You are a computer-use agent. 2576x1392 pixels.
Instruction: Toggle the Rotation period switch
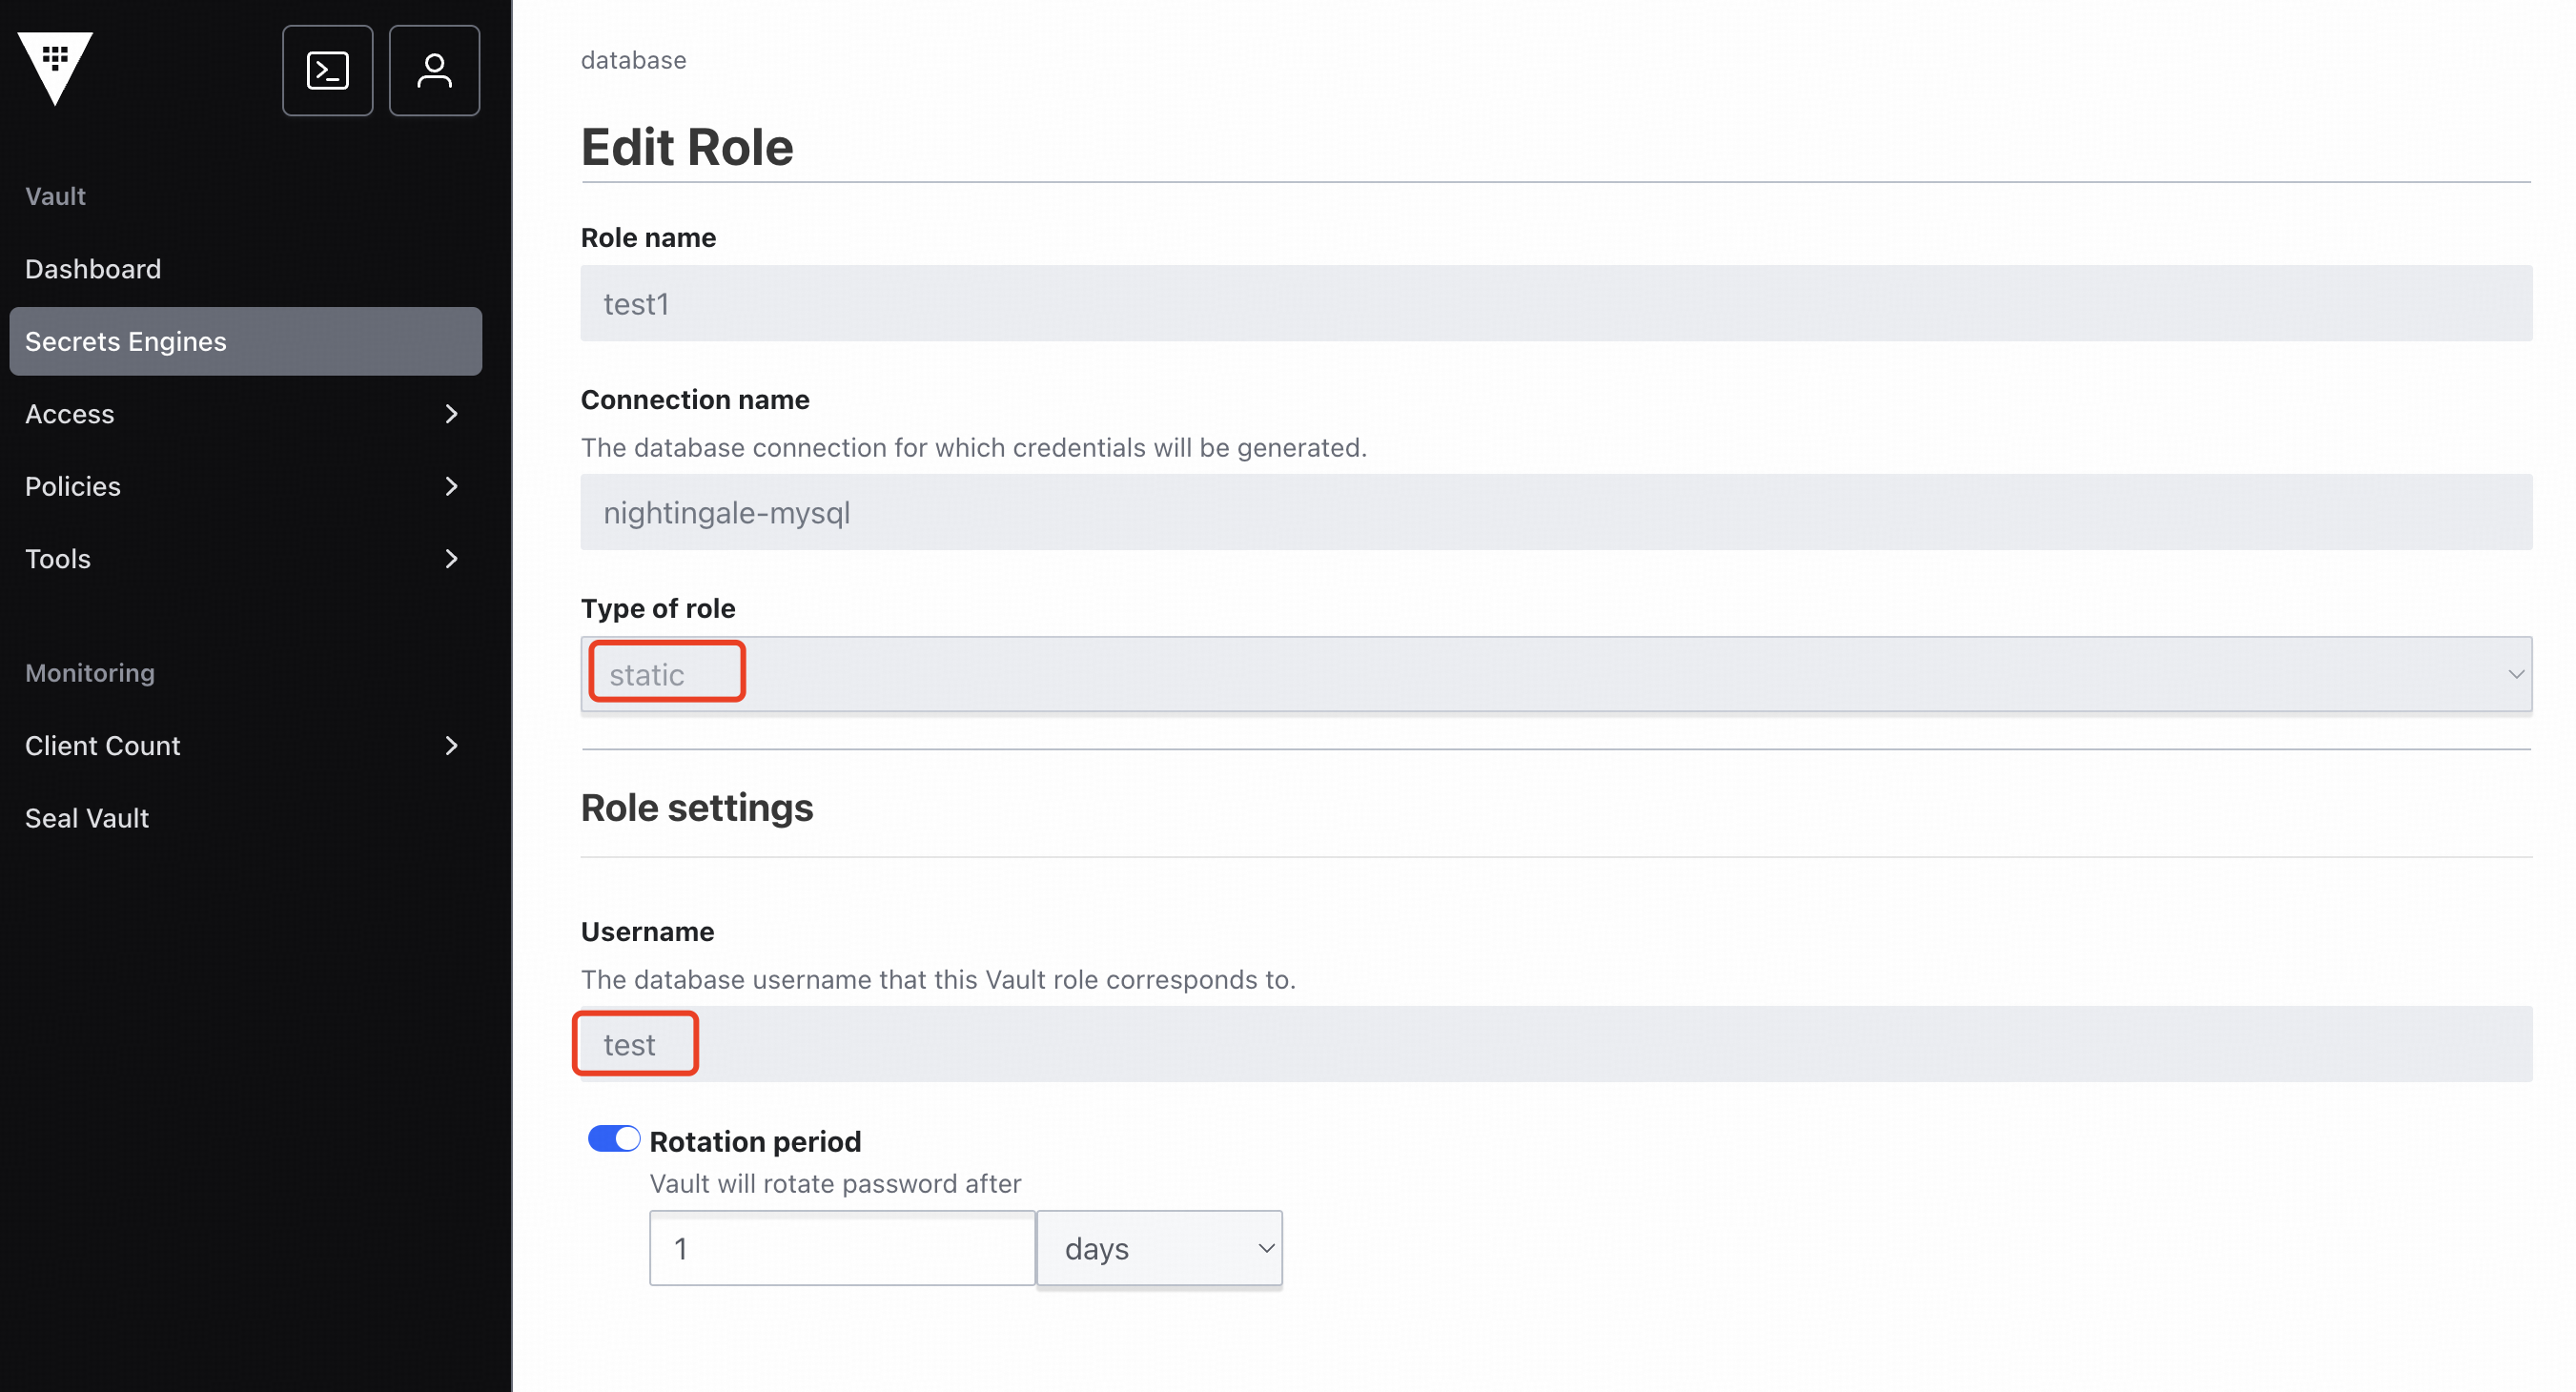click(613, 1139)
